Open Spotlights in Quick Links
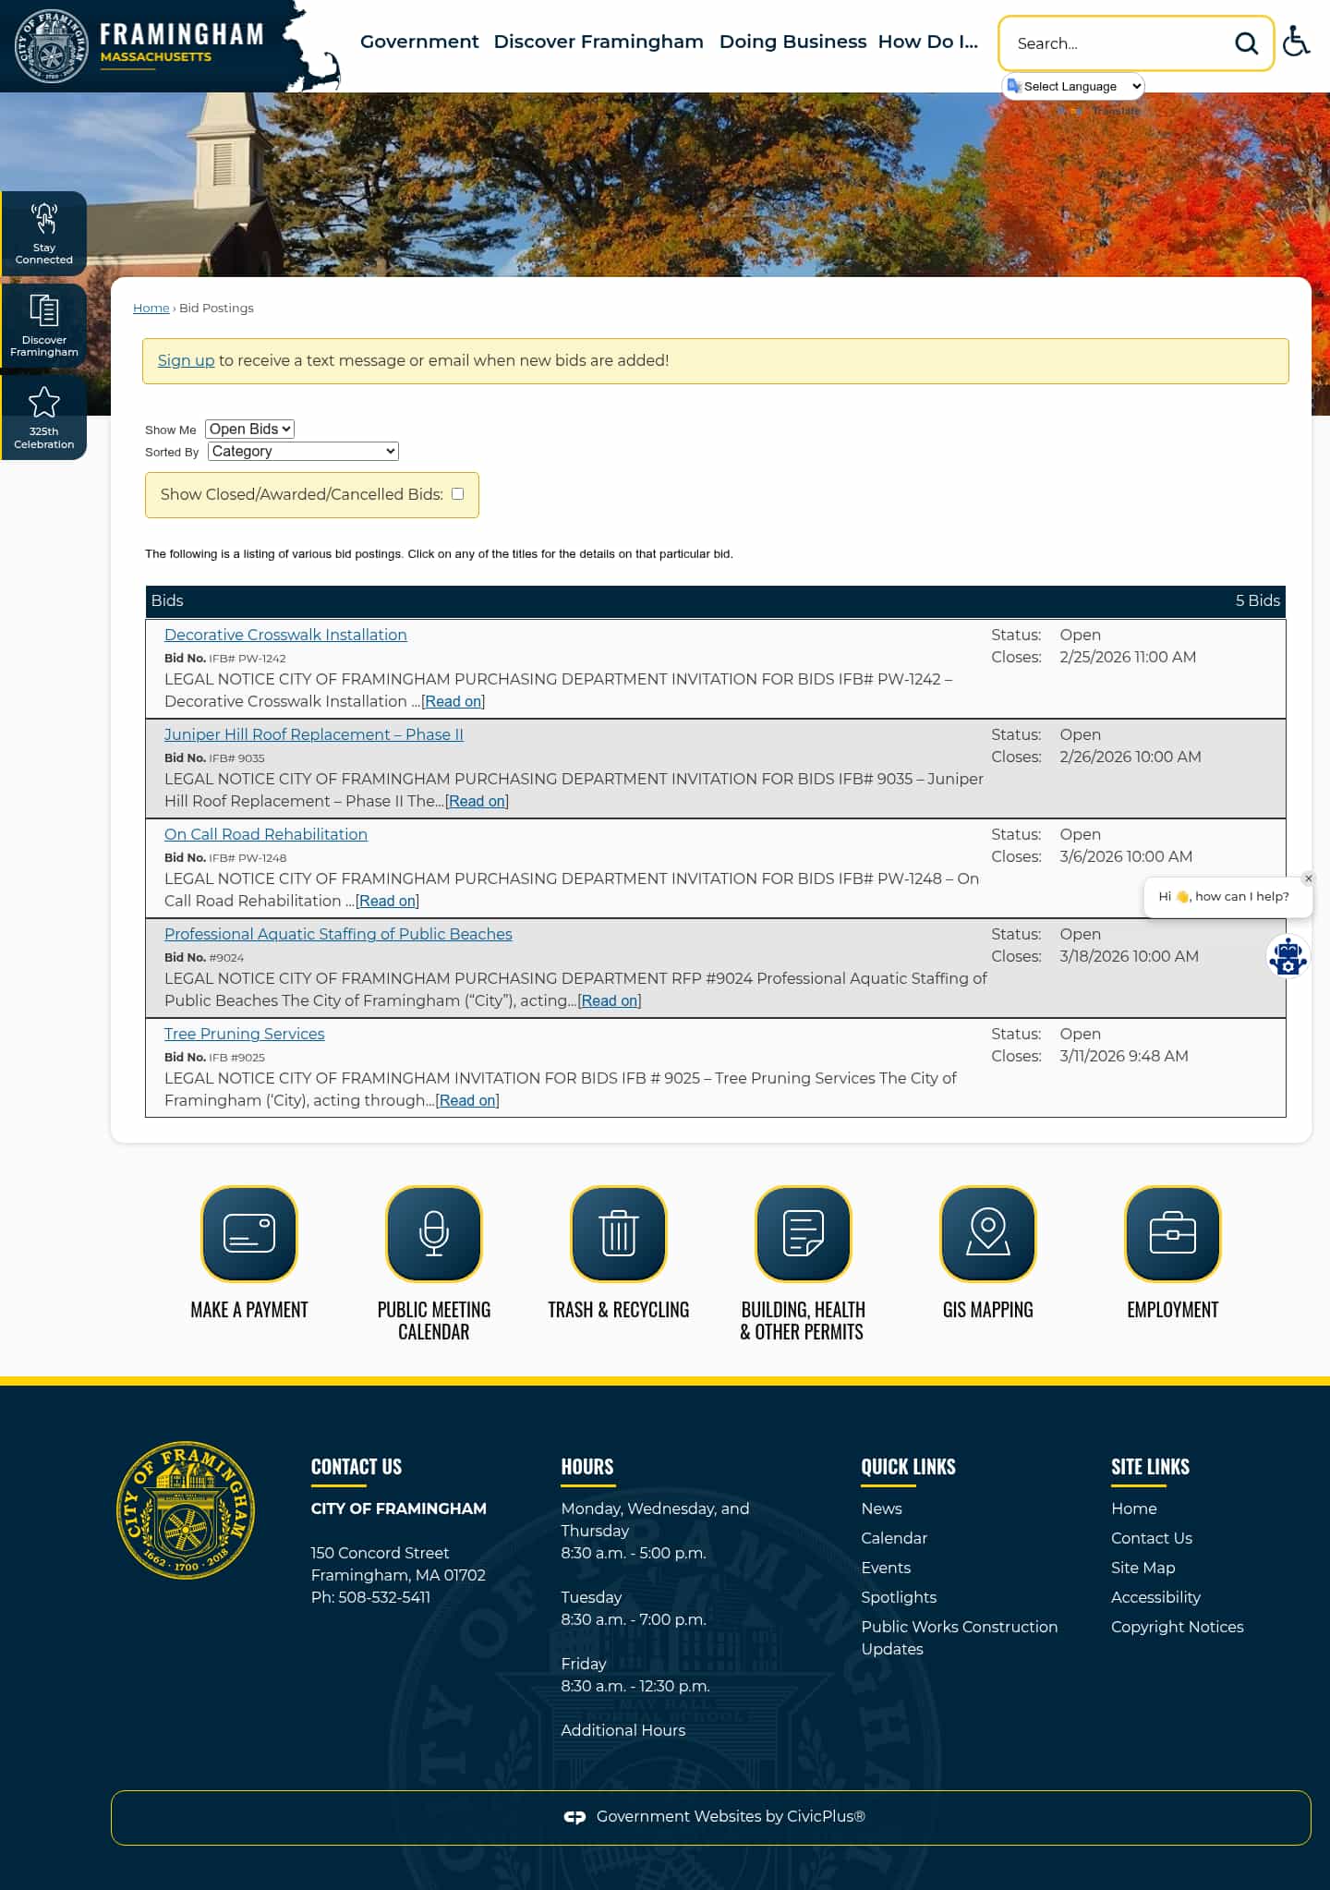The width and height of the screenshot is (1330, 1890). tap(899, 1597)
